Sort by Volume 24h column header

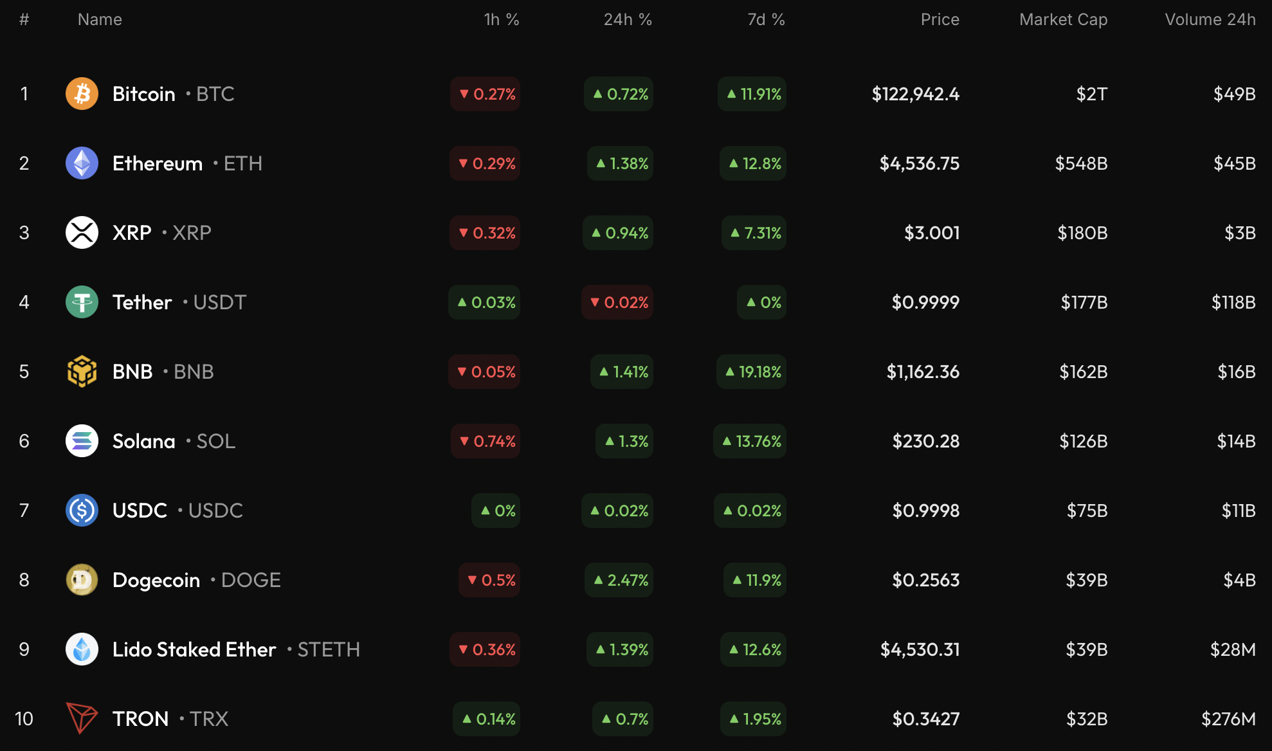pyautogui.click(x=1210, y=20)
